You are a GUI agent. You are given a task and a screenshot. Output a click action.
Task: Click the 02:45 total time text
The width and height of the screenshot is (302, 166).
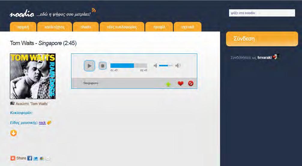coord(144,70)
